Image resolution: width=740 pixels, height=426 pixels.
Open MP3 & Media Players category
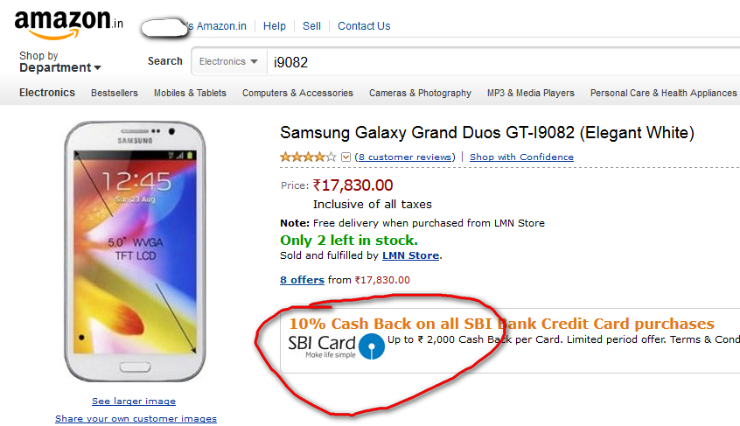(531, 93)
